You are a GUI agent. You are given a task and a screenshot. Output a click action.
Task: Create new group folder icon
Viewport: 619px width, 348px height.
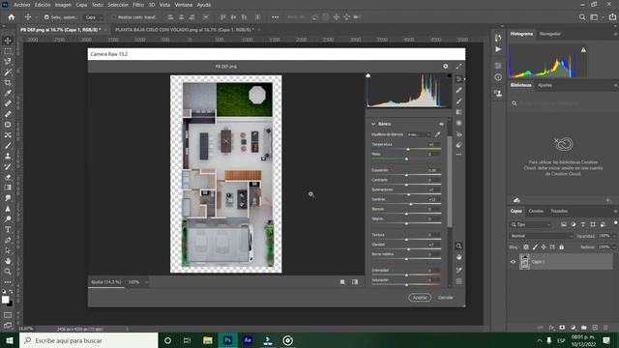(x=583, y=328)
